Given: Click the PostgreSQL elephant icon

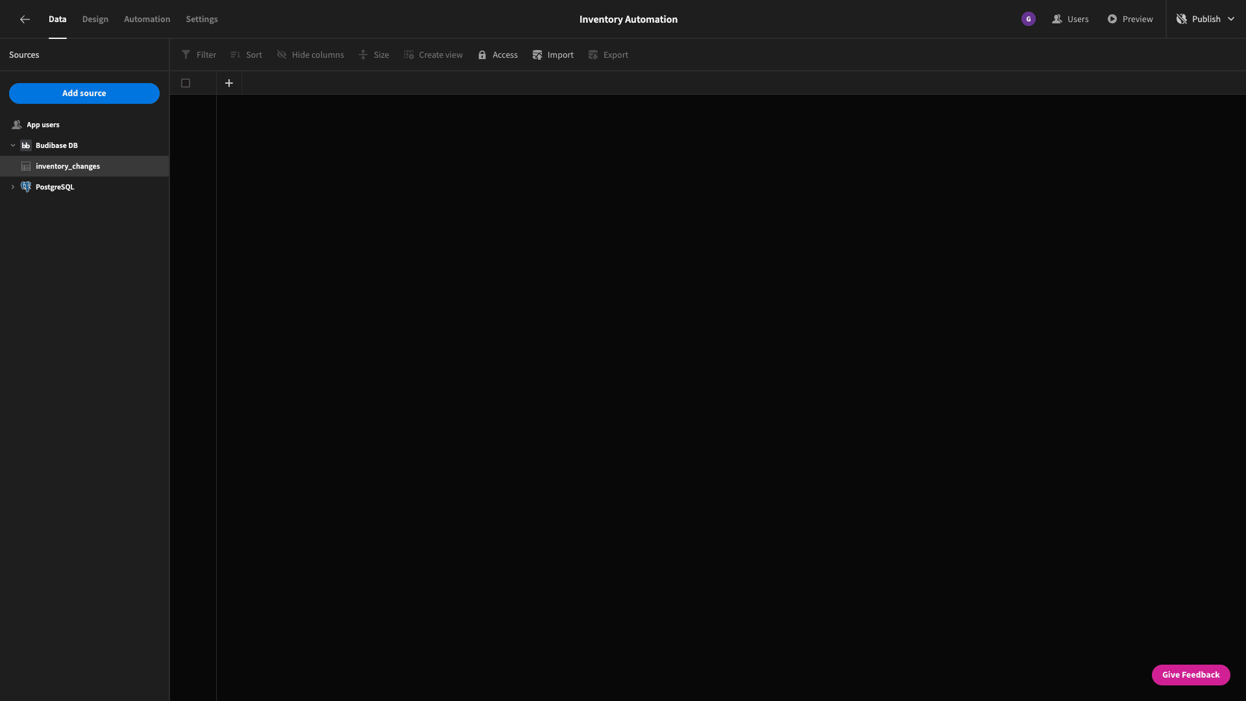Looking at the screenshot, I should click(26, 187).
